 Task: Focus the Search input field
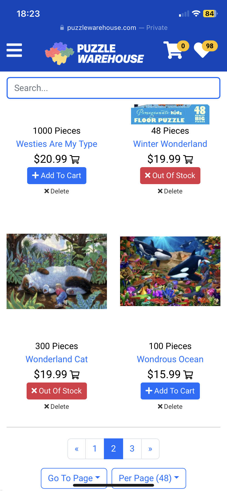tap(113, 88)
